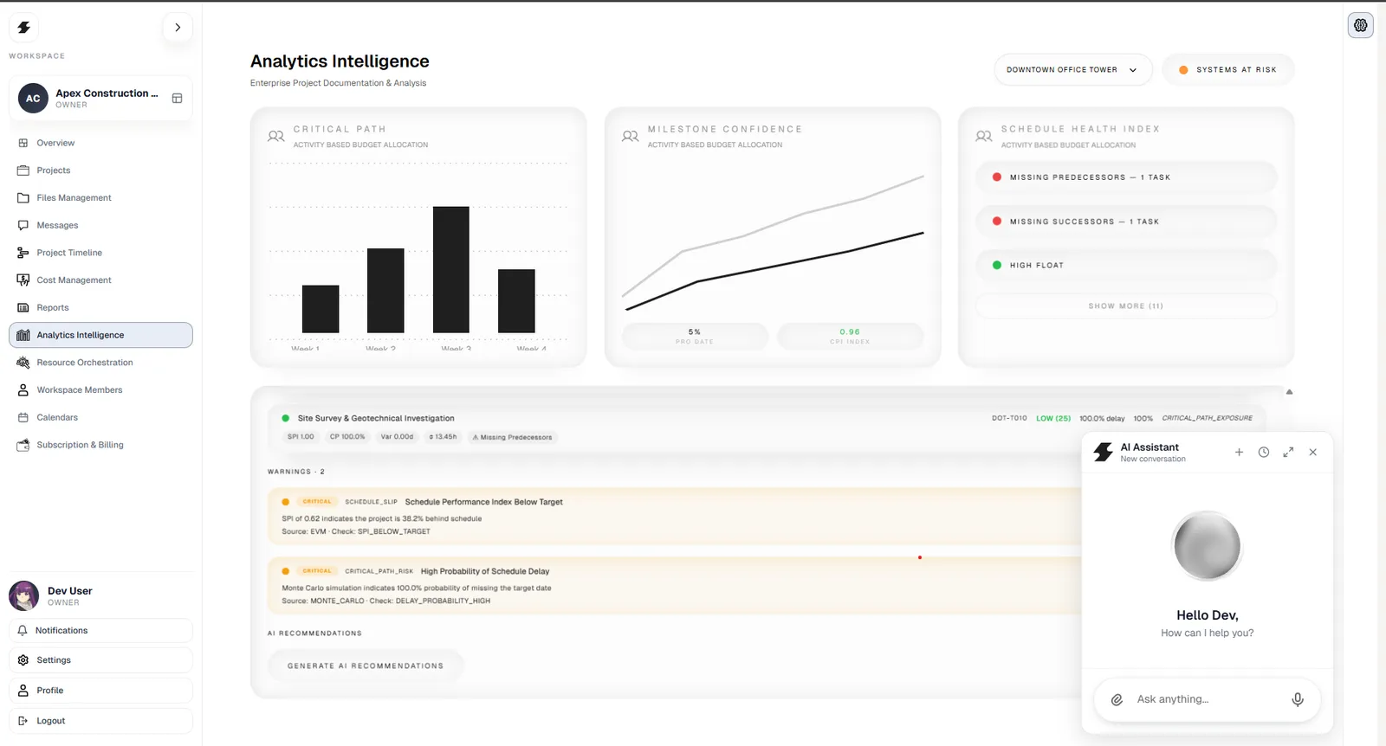Expand Show More (11) health items

[x=1125, y=306]
